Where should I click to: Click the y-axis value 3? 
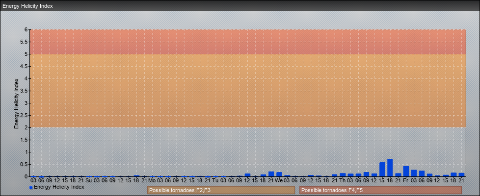point(27,103)
